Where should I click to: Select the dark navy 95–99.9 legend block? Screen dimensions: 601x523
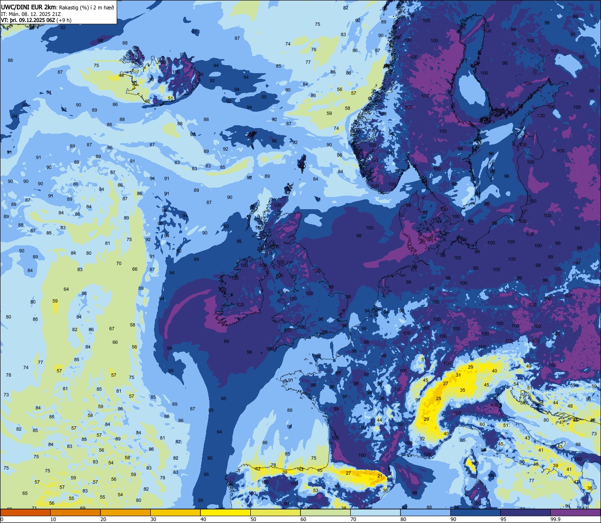(525, 512)
